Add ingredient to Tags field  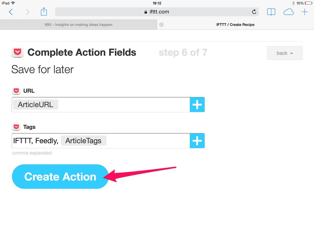[x=197, y=141]
